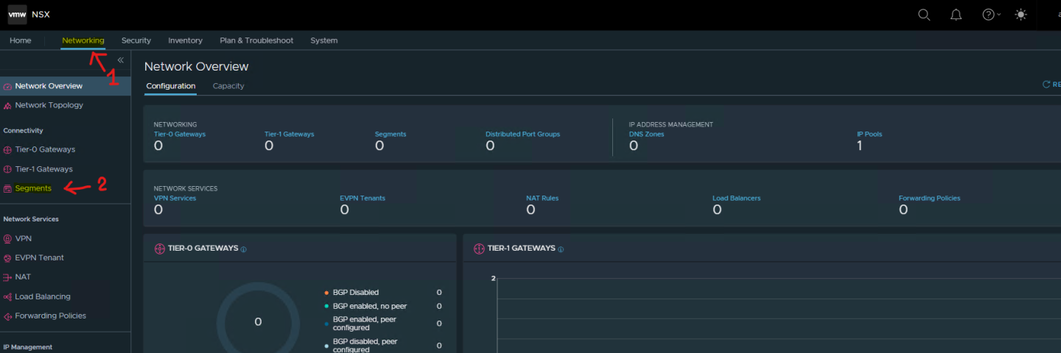Select EVPN Tenant in the sidebar

[40, 258]
